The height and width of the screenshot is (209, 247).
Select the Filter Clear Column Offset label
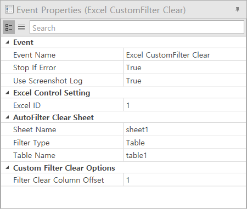[x=59, y=180]
